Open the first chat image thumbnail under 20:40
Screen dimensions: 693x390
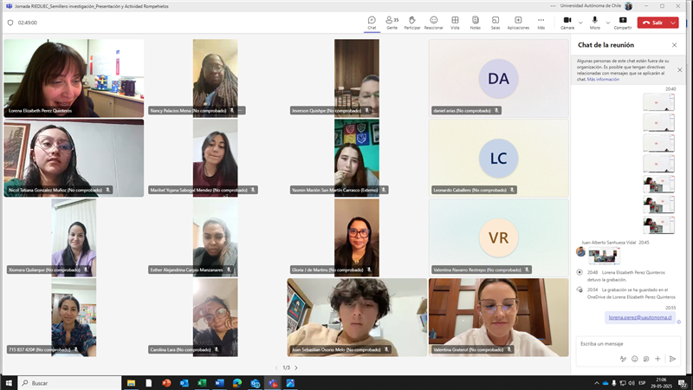click(x=658, y=102)
